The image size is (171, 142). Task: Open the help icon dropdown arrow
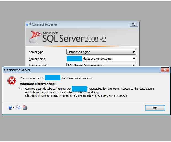point(14,108)
